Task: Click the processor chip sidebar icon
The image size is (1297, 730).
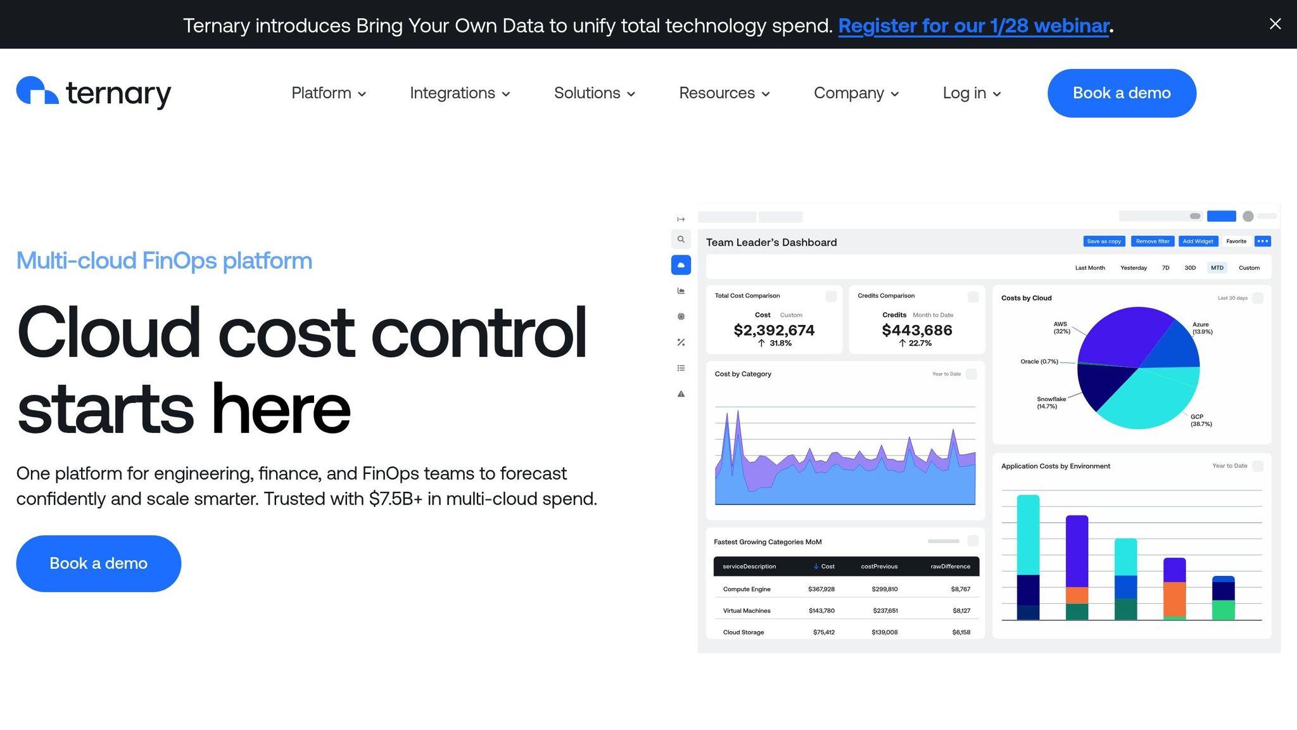Action: pyautogui.click(x=681, y=316)
